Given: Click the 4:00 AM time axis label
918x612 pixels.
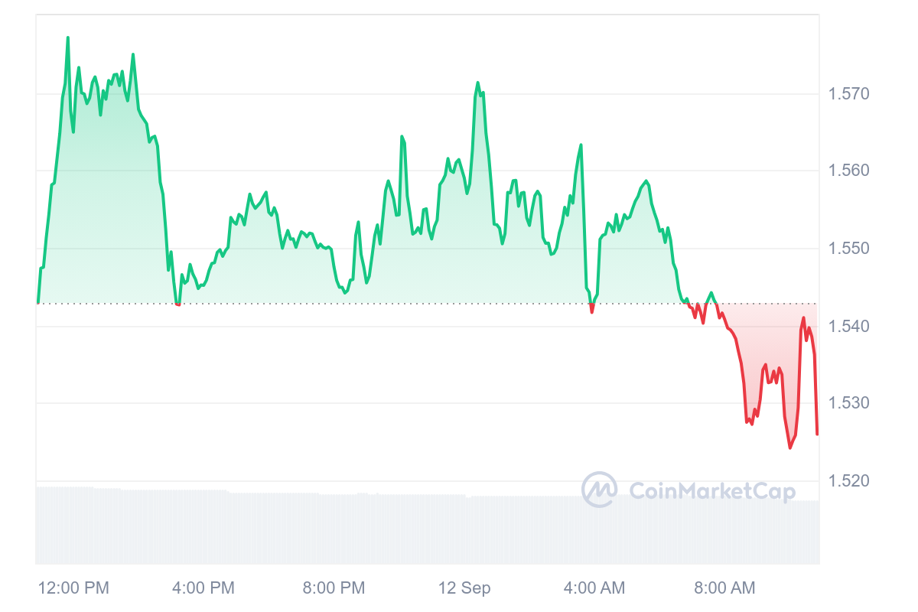Looking at the screenshot, I should pyautogui.click(x=594, y=588).
